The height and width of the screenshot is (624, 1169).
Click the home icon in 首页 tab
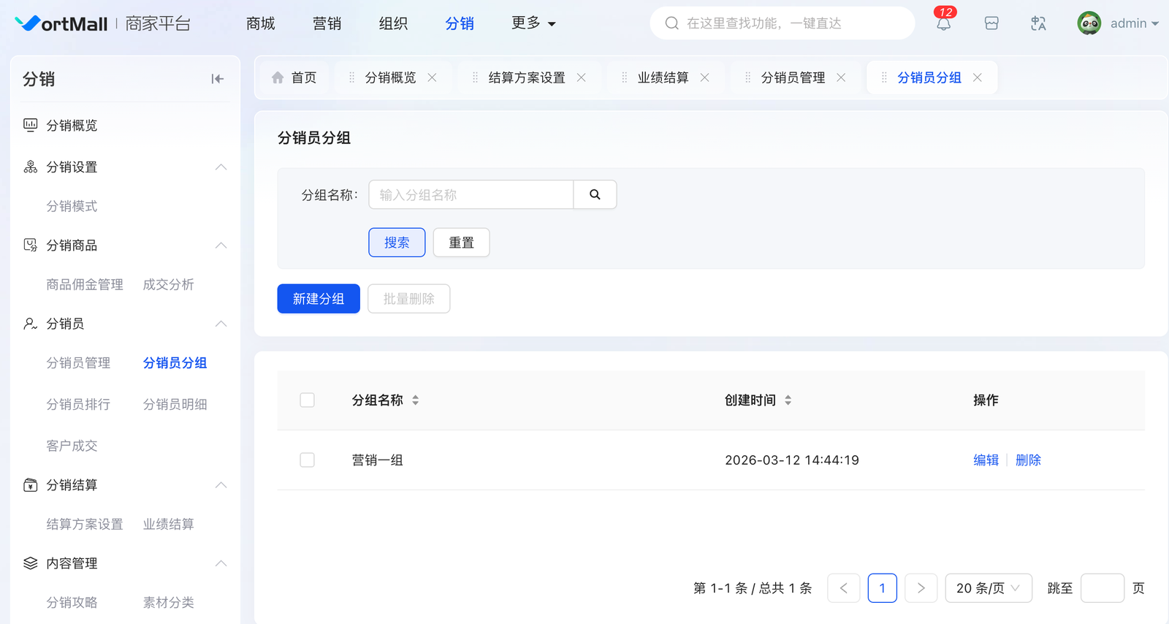(x=278, y=77)
